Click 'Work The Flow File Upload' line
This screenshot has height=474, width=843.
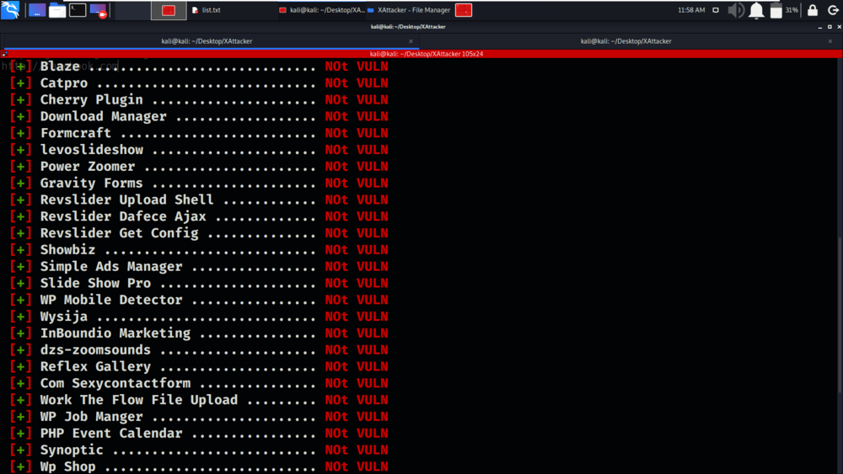(x=199, y=399)
